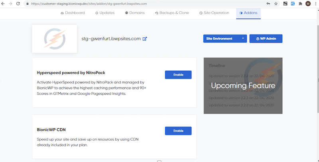319x162 pixels.
Task: Enable Hyperspeed powered by NitroPack
Action: (178, 75)
